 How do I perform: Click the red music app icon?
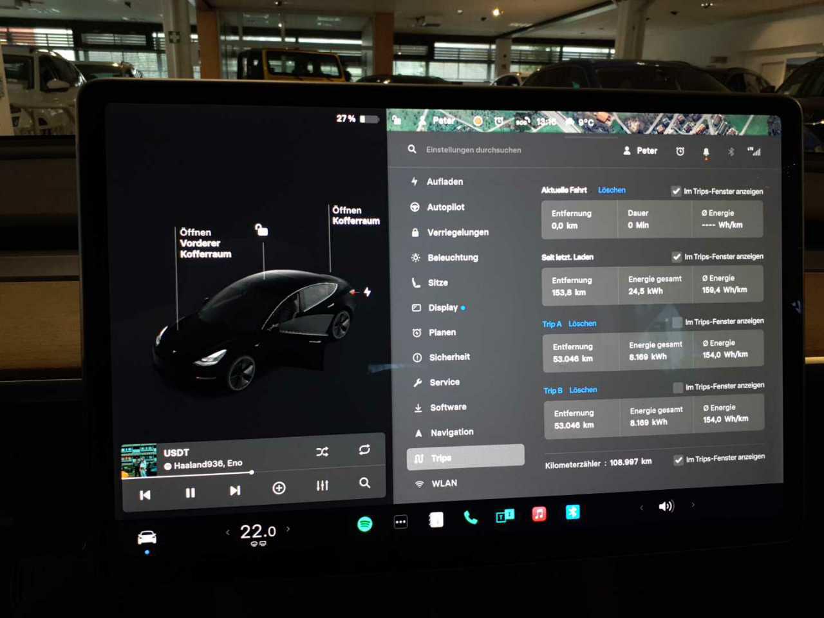539,514
